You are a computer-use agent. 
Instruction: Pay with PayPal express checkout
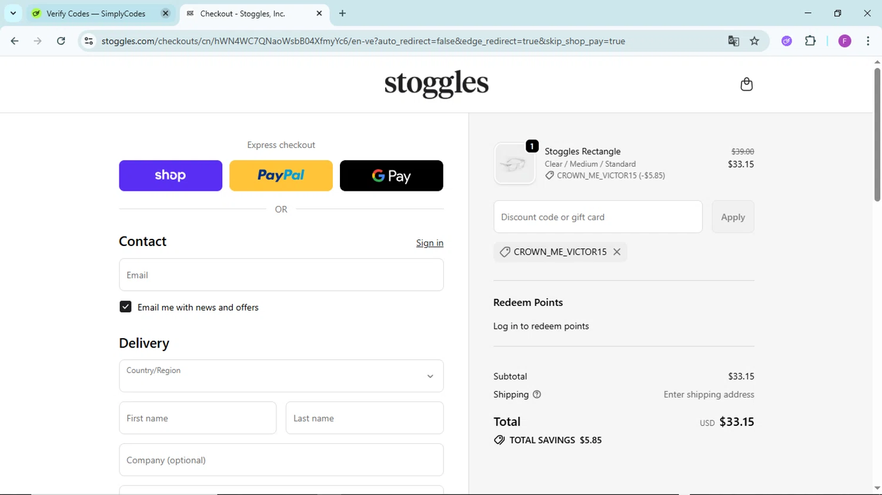tap(281, 176)
